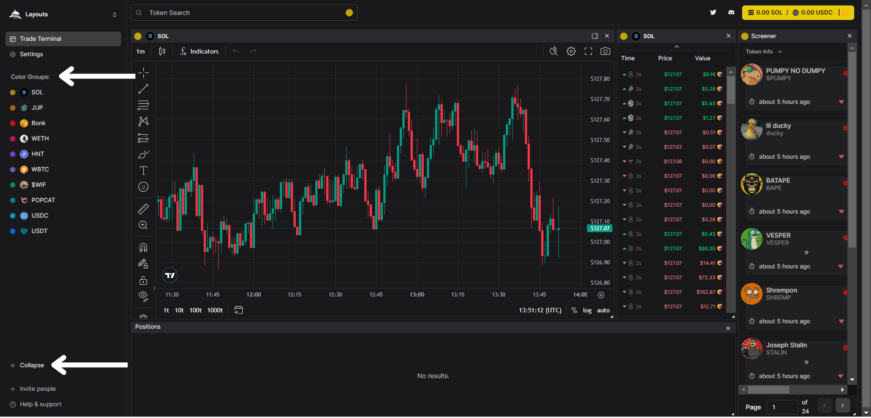Open Settings in the sidebar
871x418 pixels.
coord(31,54)
